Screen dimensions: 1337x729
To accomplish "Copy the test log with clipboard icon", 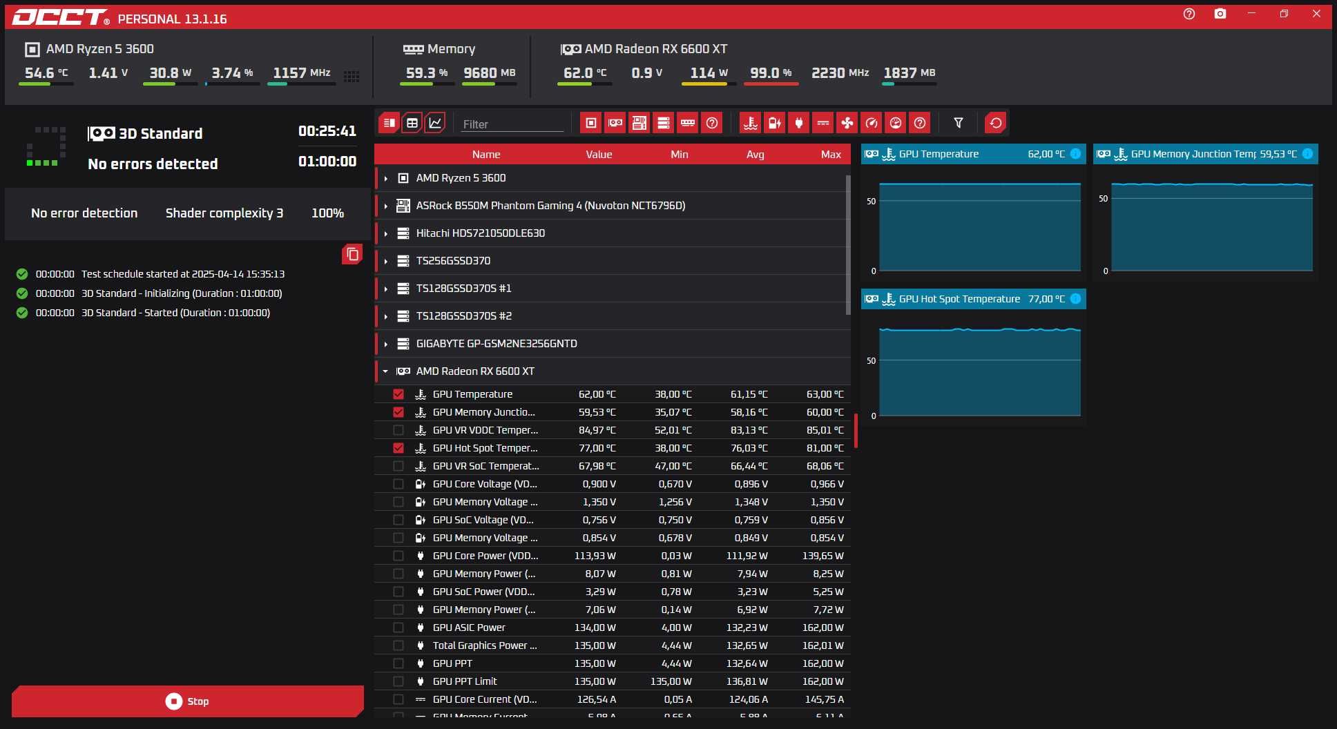I will [352, 254].
